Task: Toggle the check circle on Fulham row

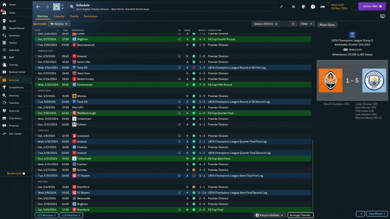Action: [x=36, y=124]
